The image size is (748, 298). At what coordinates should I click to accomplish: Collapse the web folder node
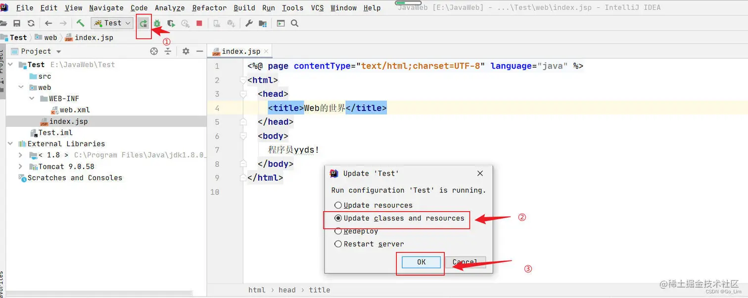tap(21, 87)
